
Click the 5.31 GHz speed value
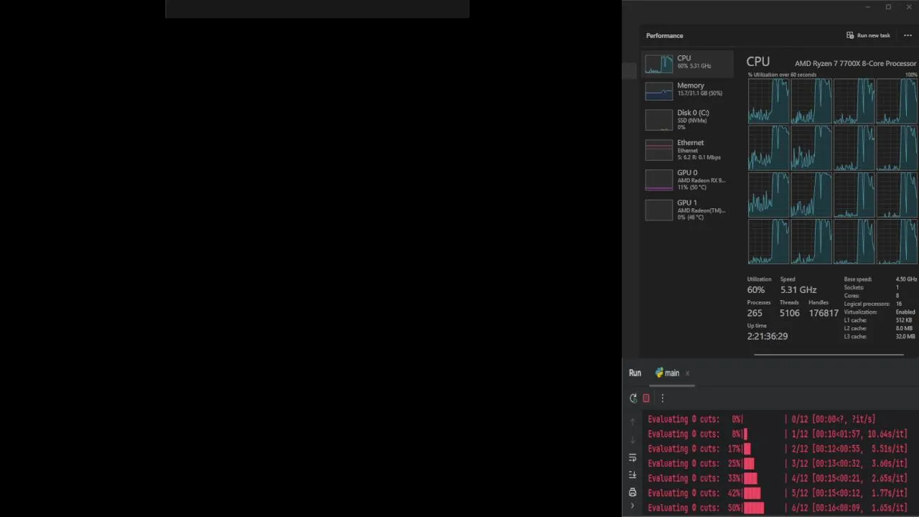[798, 290]
